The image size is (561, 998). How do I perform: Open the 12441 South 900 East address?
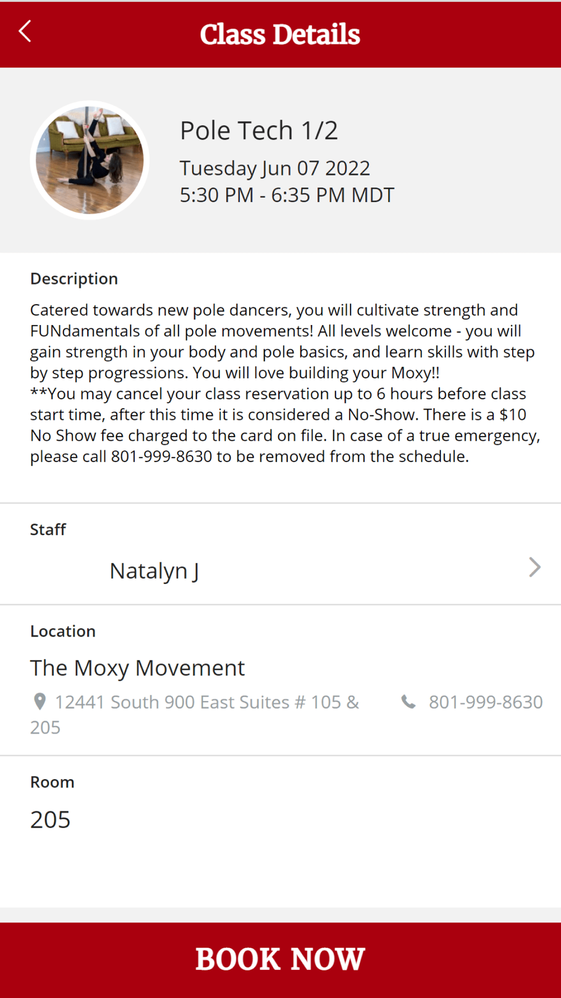click(206, 702)
